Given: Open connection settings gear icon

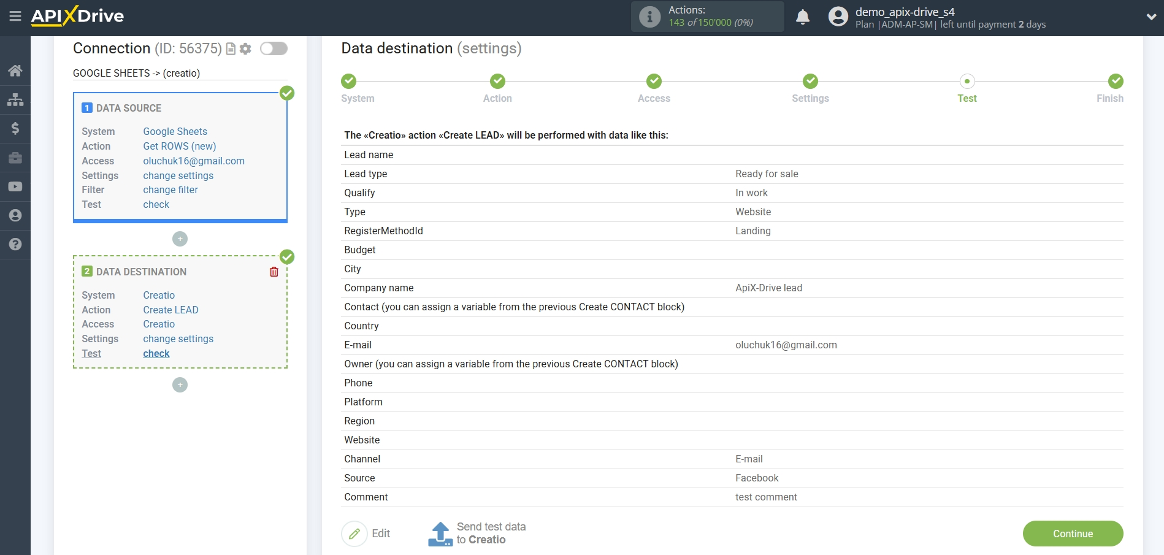Looking at the screenshot, I should 245,49.
